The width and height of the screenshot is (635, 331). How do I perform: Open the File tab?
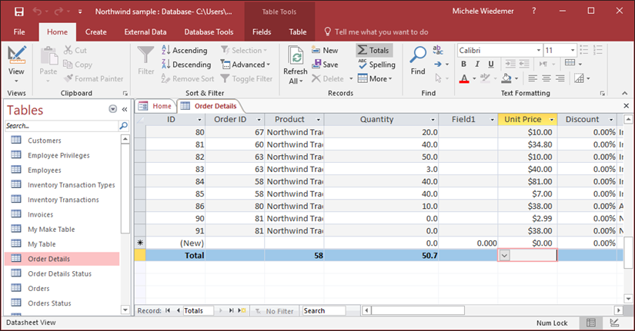[19, 32]
